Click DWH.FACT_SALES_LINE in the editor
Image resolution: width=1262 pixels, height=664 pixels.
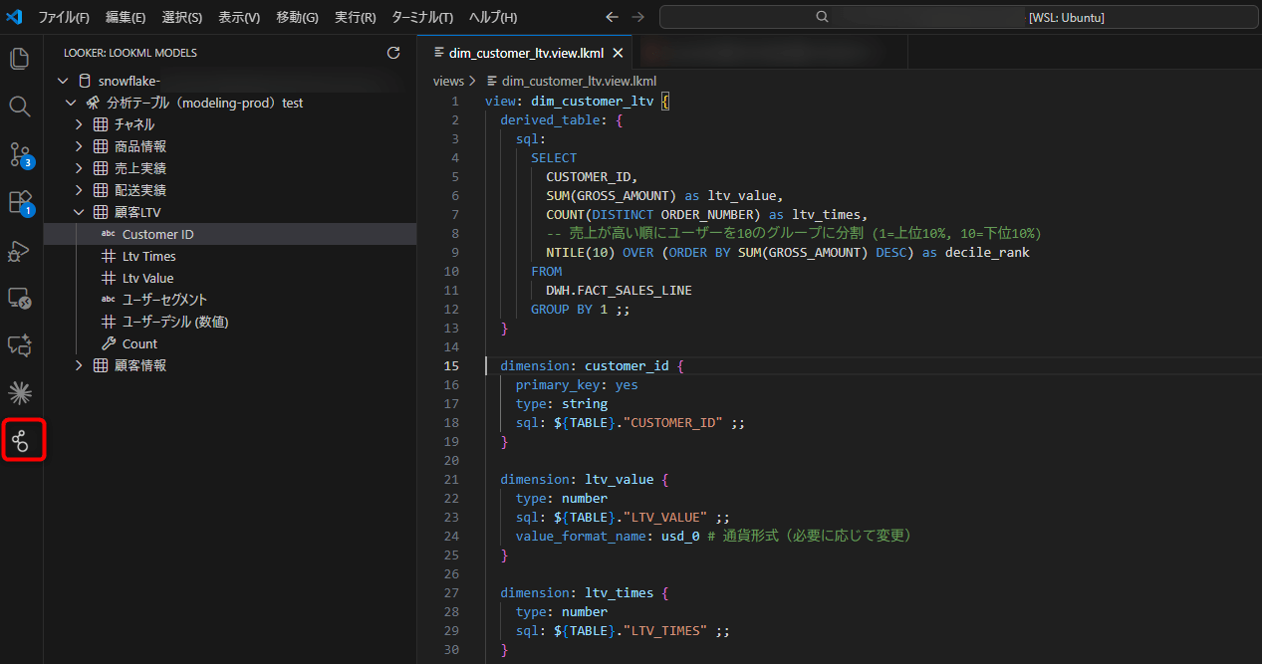(x=619, y=290)
